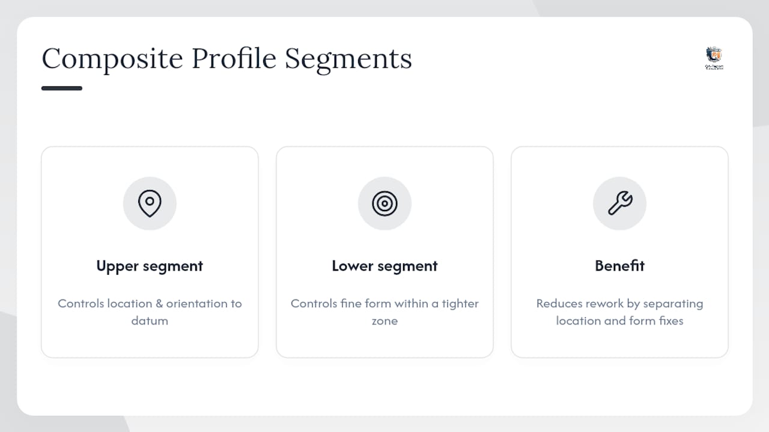Select the 'Benefit' heading
The image size is (769, 432).
(619, 266)
